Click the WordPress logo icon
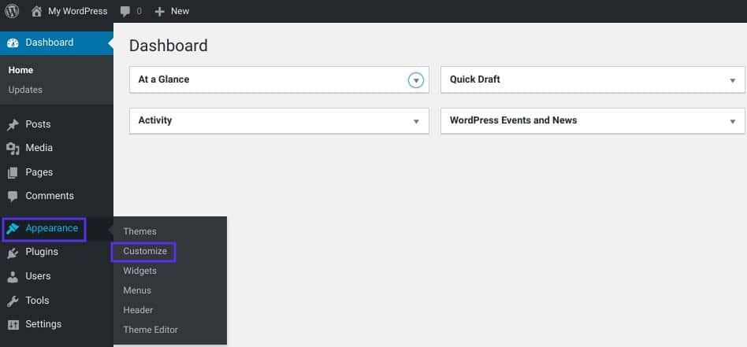The height and width of the screenshot is (347, 747). click(12, 11)
